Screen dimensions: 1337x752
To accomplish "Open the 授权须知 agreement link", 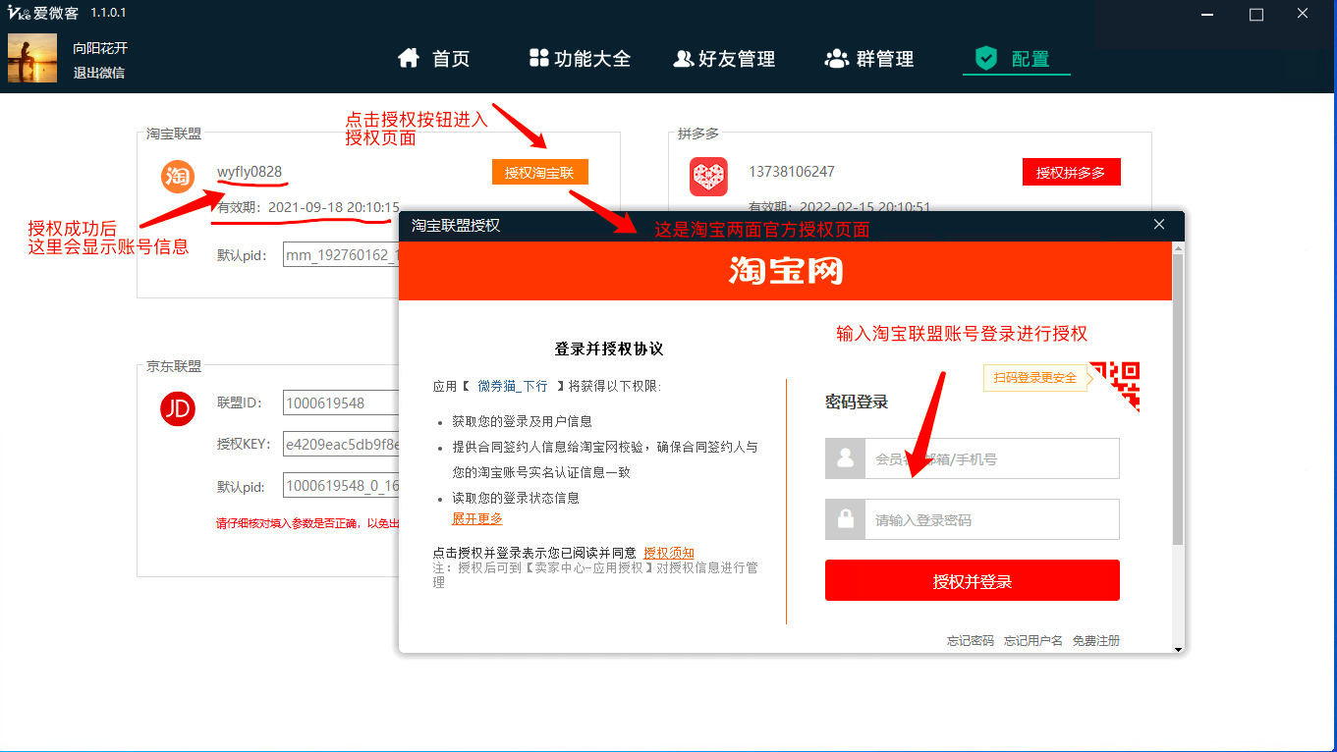I will point(669,553).
